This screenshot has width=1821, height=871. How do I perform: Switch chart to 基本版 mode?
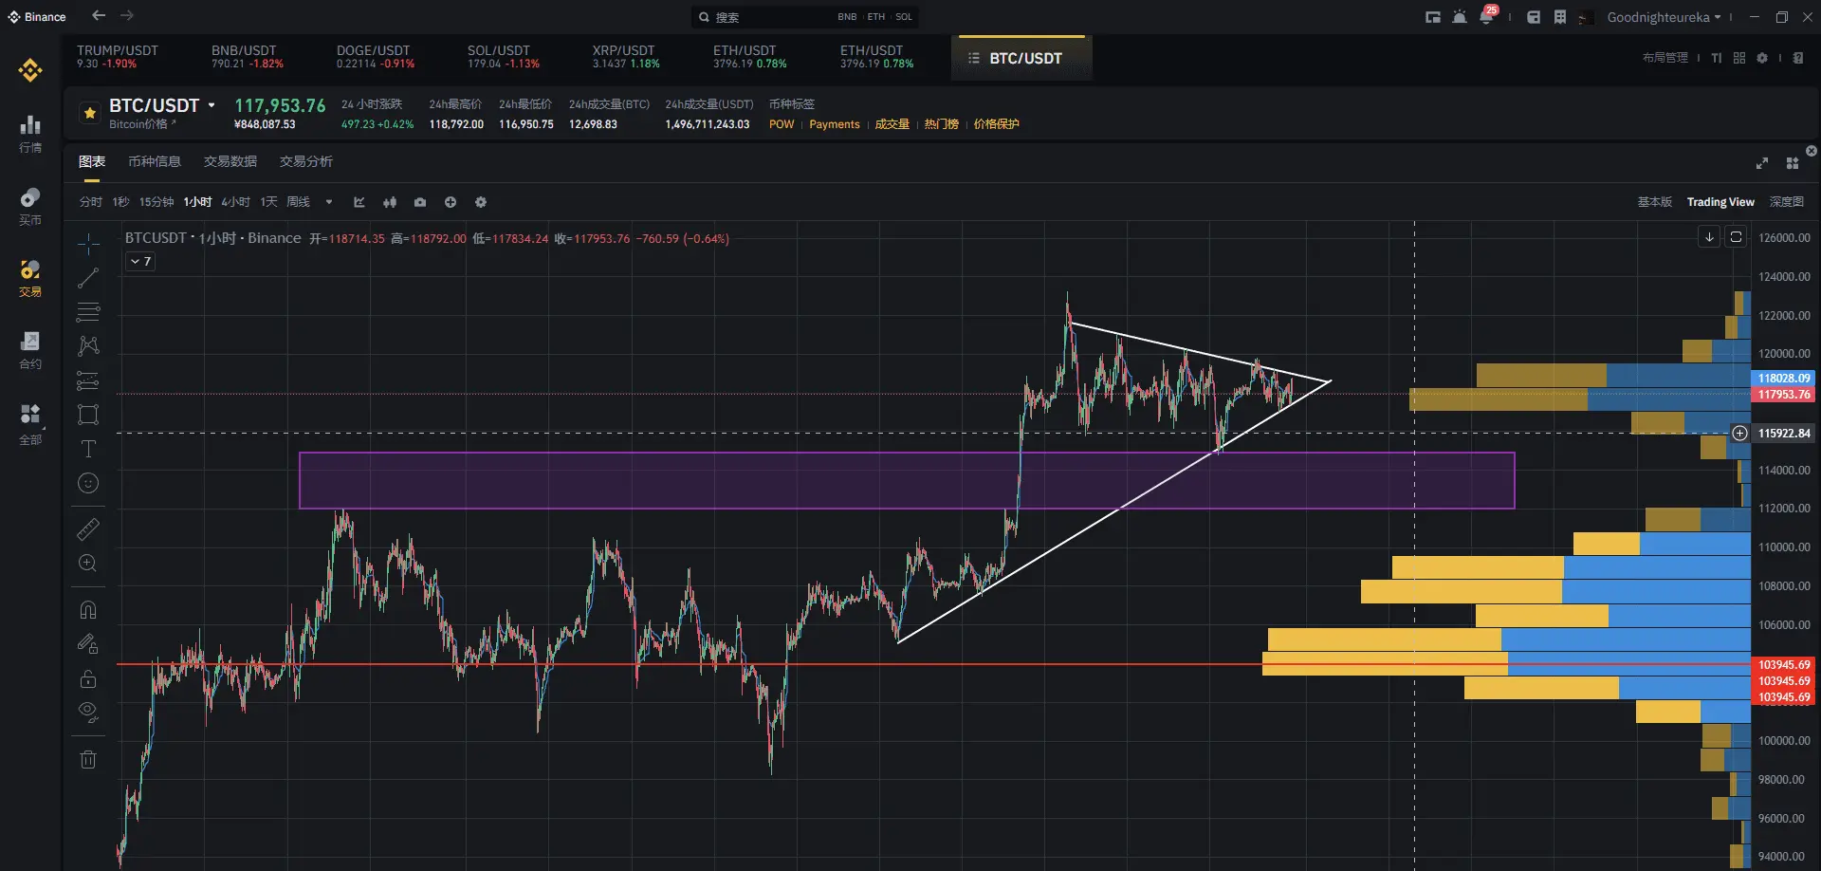pos(1654,202)
